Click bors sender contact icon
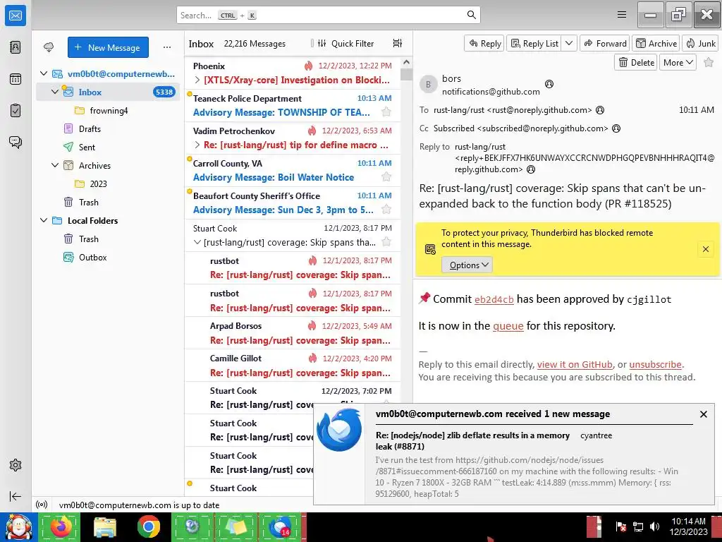 (x=549, y=84)
